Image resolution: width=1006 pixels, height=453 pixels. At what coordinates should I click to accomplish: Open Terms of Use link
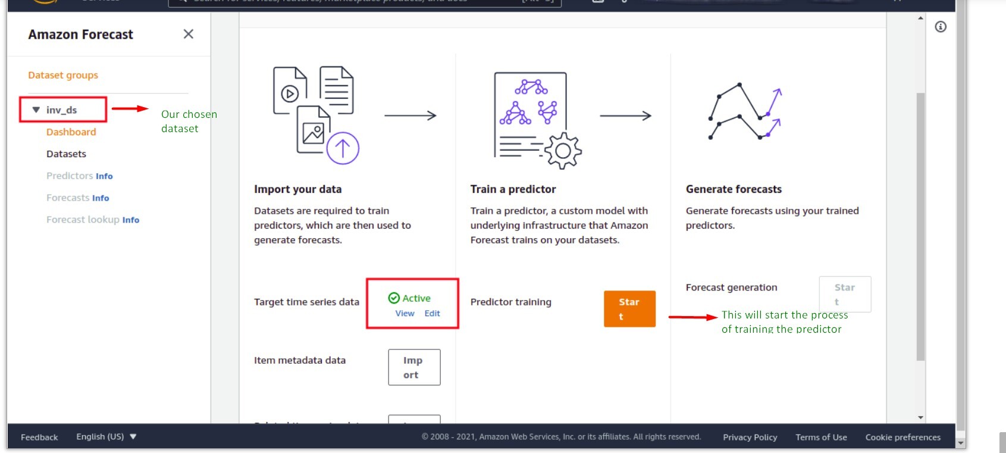coord(821,437)
